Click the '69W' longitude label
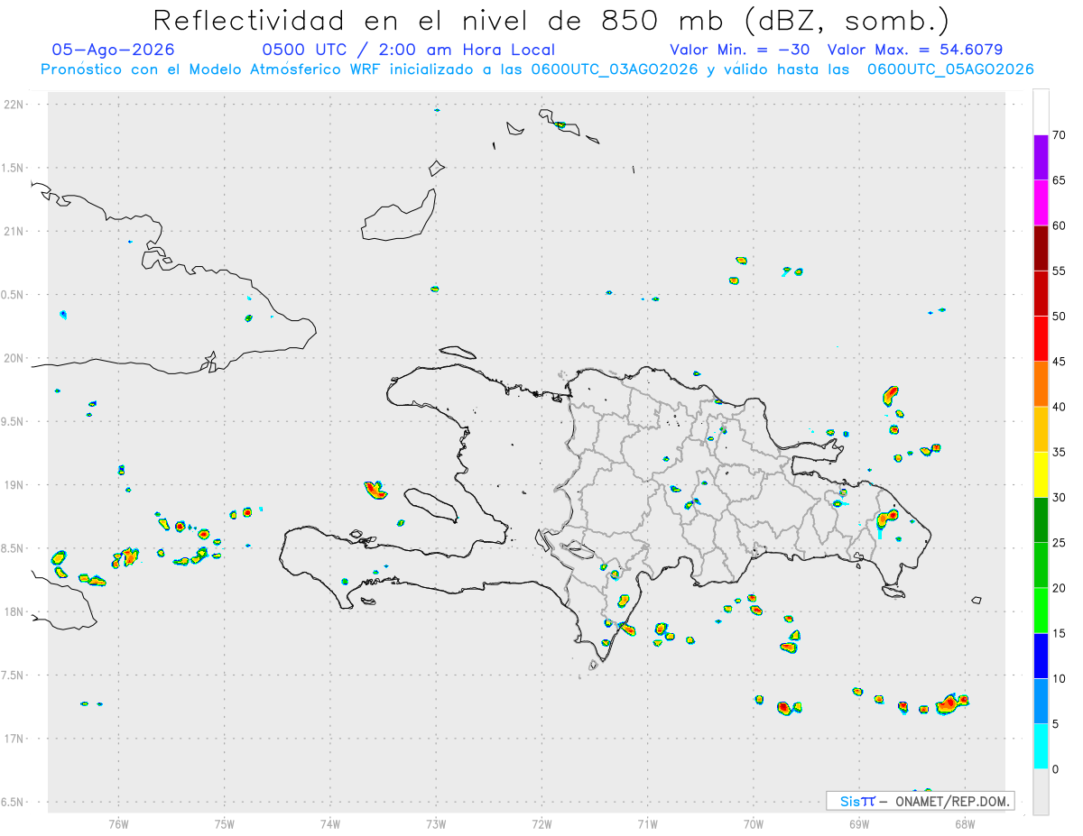This screenshot has width=1083, height=836. coord(859,823)
